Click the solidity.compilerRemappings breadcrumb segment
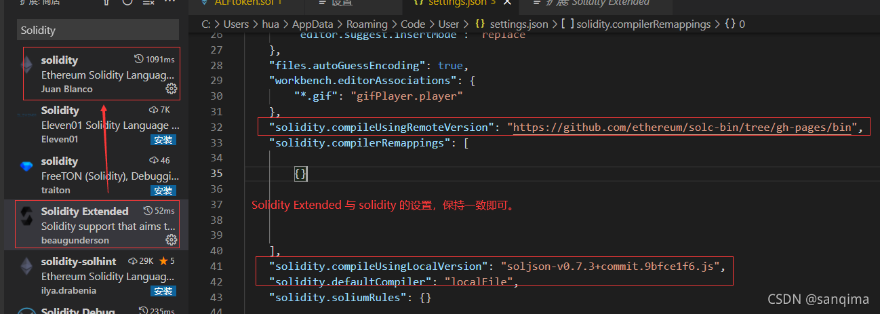 pos(636,24)
